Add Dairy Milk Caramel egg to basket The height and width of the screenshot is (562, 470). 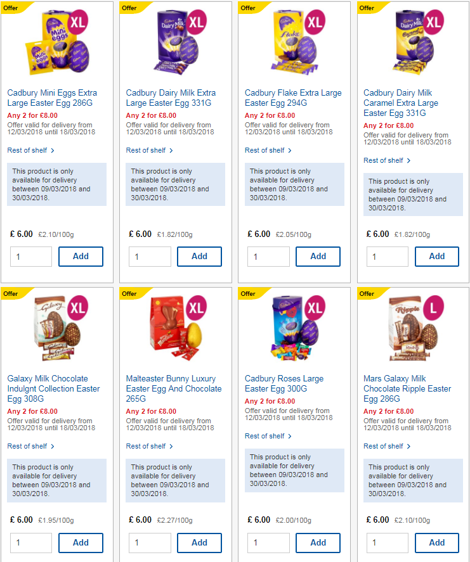(437, 257)
